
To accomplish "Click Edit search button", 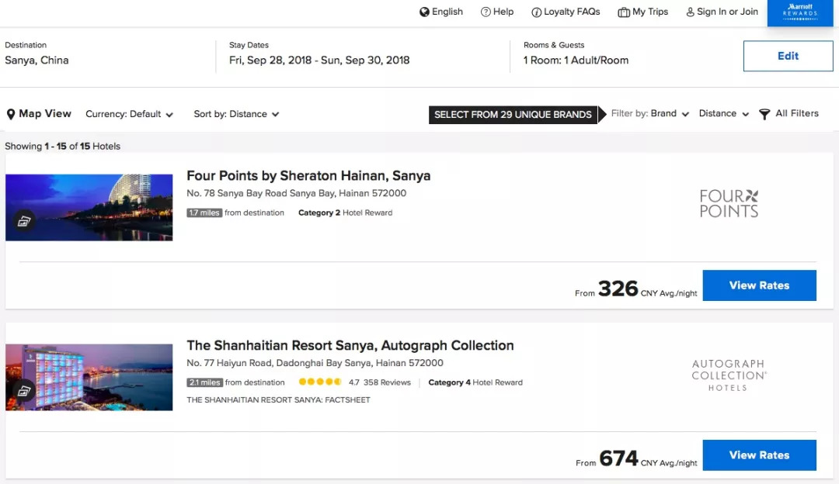I will click(x=788, y=56).
